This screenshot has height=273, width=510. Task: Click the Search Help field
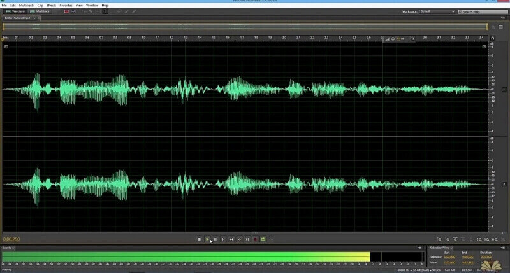tap(483, 11)
